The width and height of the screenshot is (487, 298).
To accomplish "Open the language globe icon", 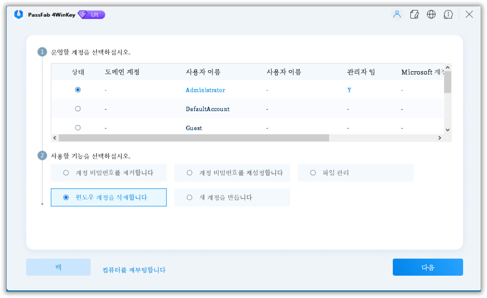I will click(x=431, y=14).
